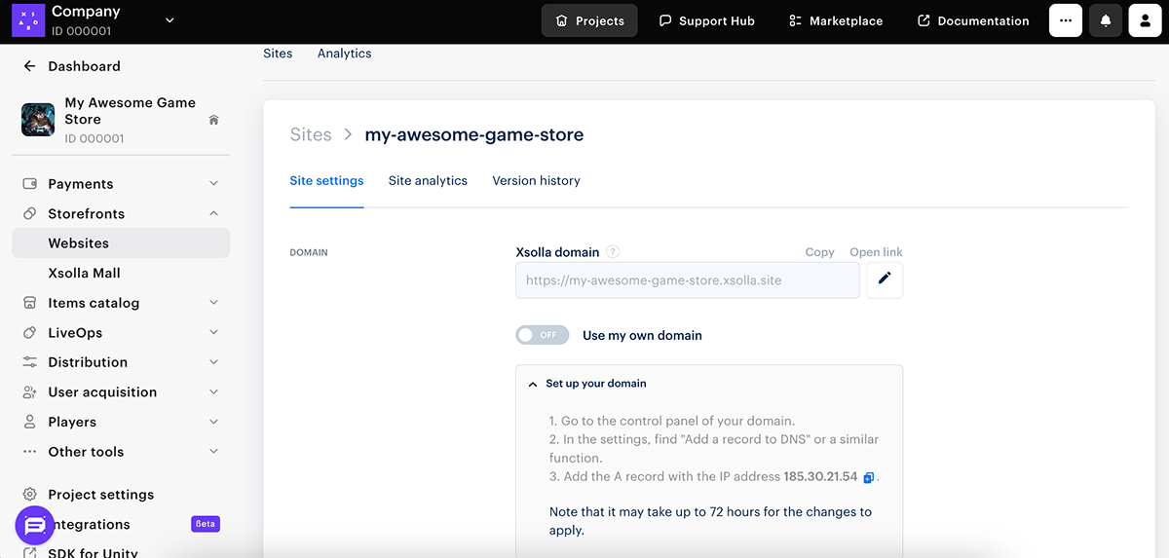Screen dimensions: 1169x558
Task: Click the help question mark near Xsolla domain
Action: click(x=613, y=252)
